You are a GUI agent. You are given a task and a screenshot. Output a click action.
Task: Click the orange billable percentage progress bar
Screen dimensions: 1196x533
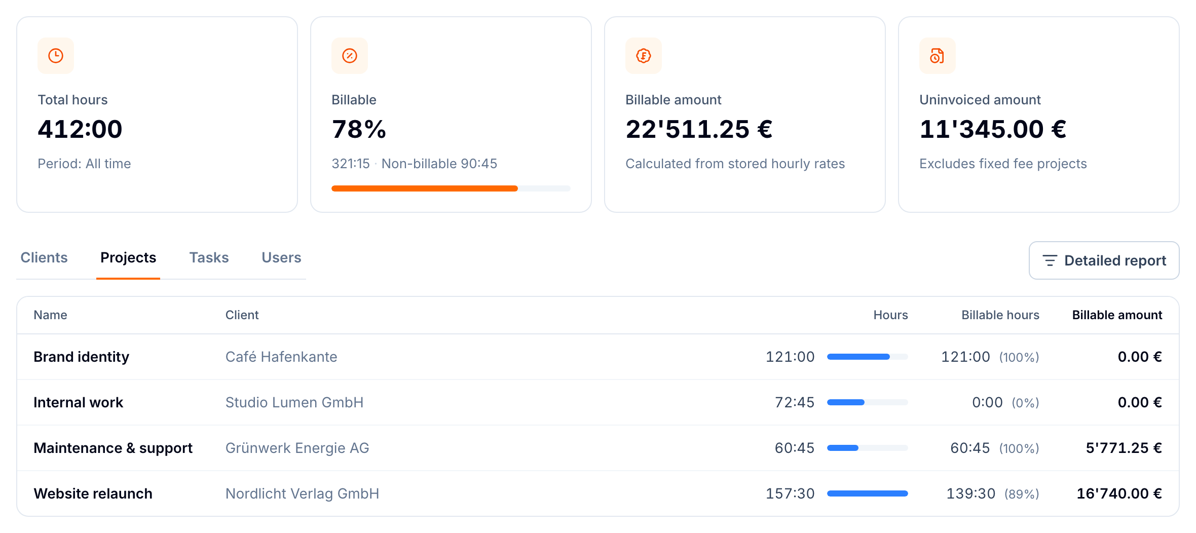coord(451,188)
